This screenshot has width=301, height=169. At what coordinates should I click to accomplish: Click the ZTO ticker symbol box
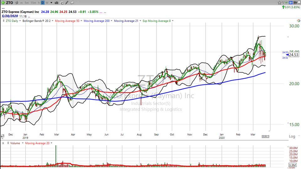pyautogui.click(x=9, y=3)
